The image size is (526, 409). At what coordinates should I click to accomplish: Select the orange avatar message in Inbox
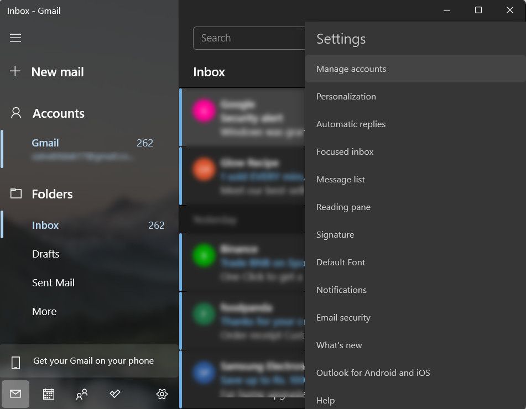click(242, 176)
